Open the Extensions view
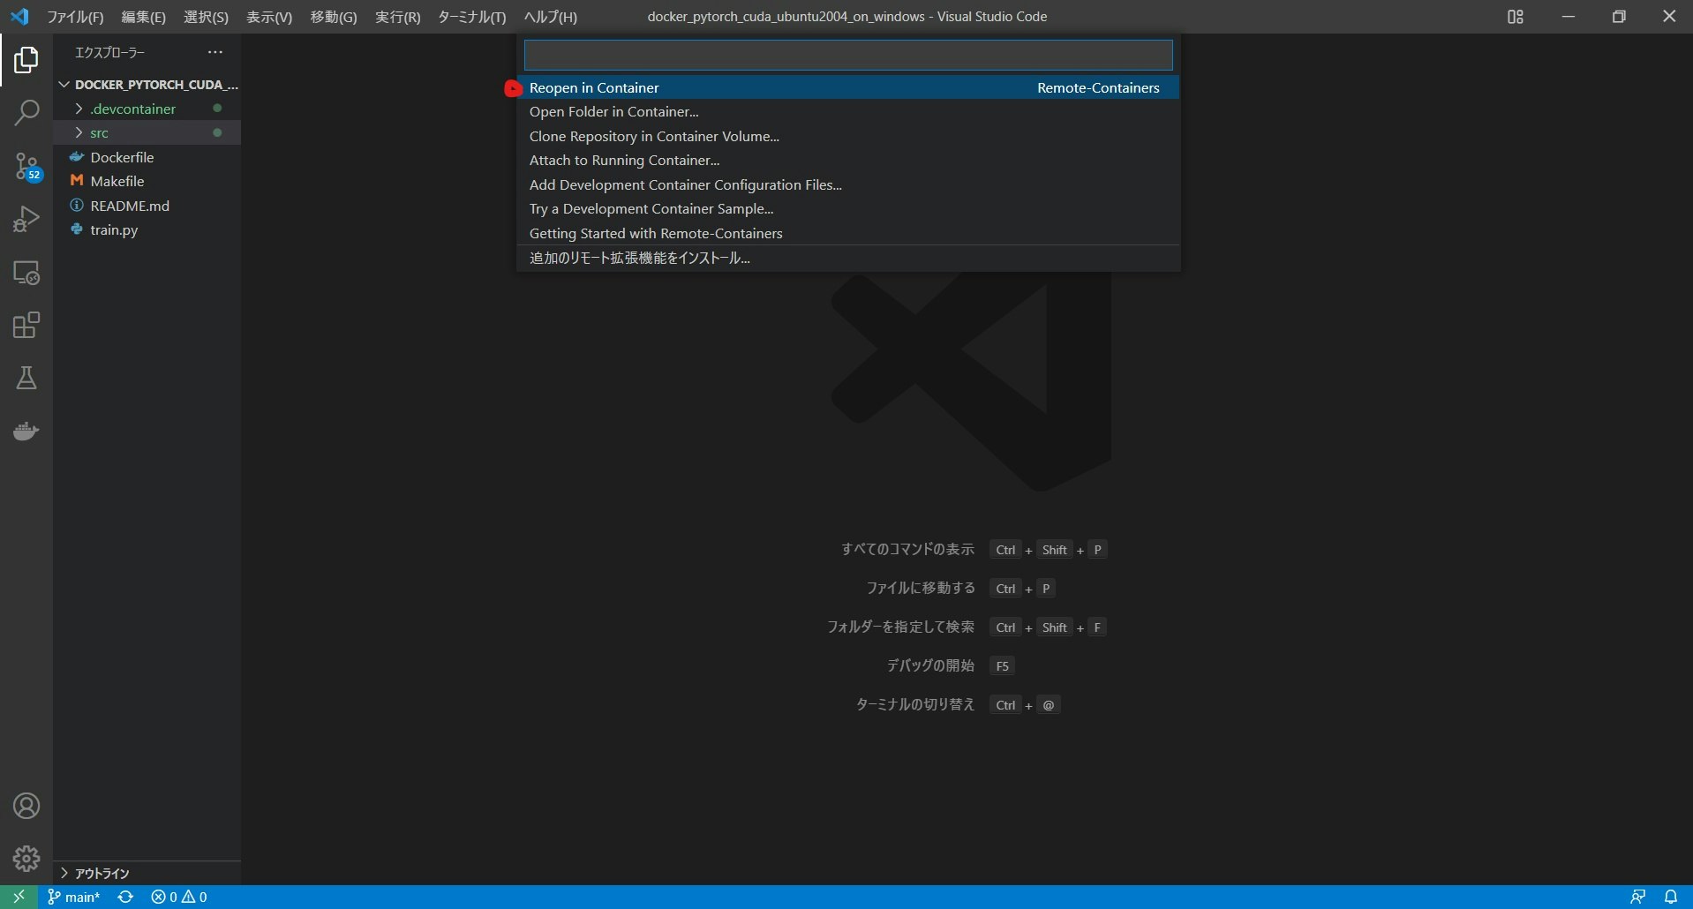The height and width of the screenshot is (909, 1693). 26,326
